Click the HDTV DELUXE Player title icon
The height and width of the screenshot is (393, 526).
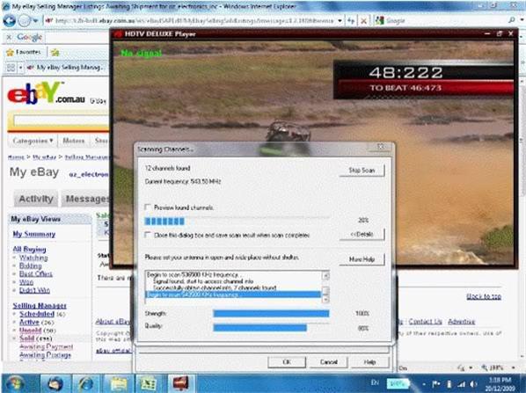pos(118,34)
